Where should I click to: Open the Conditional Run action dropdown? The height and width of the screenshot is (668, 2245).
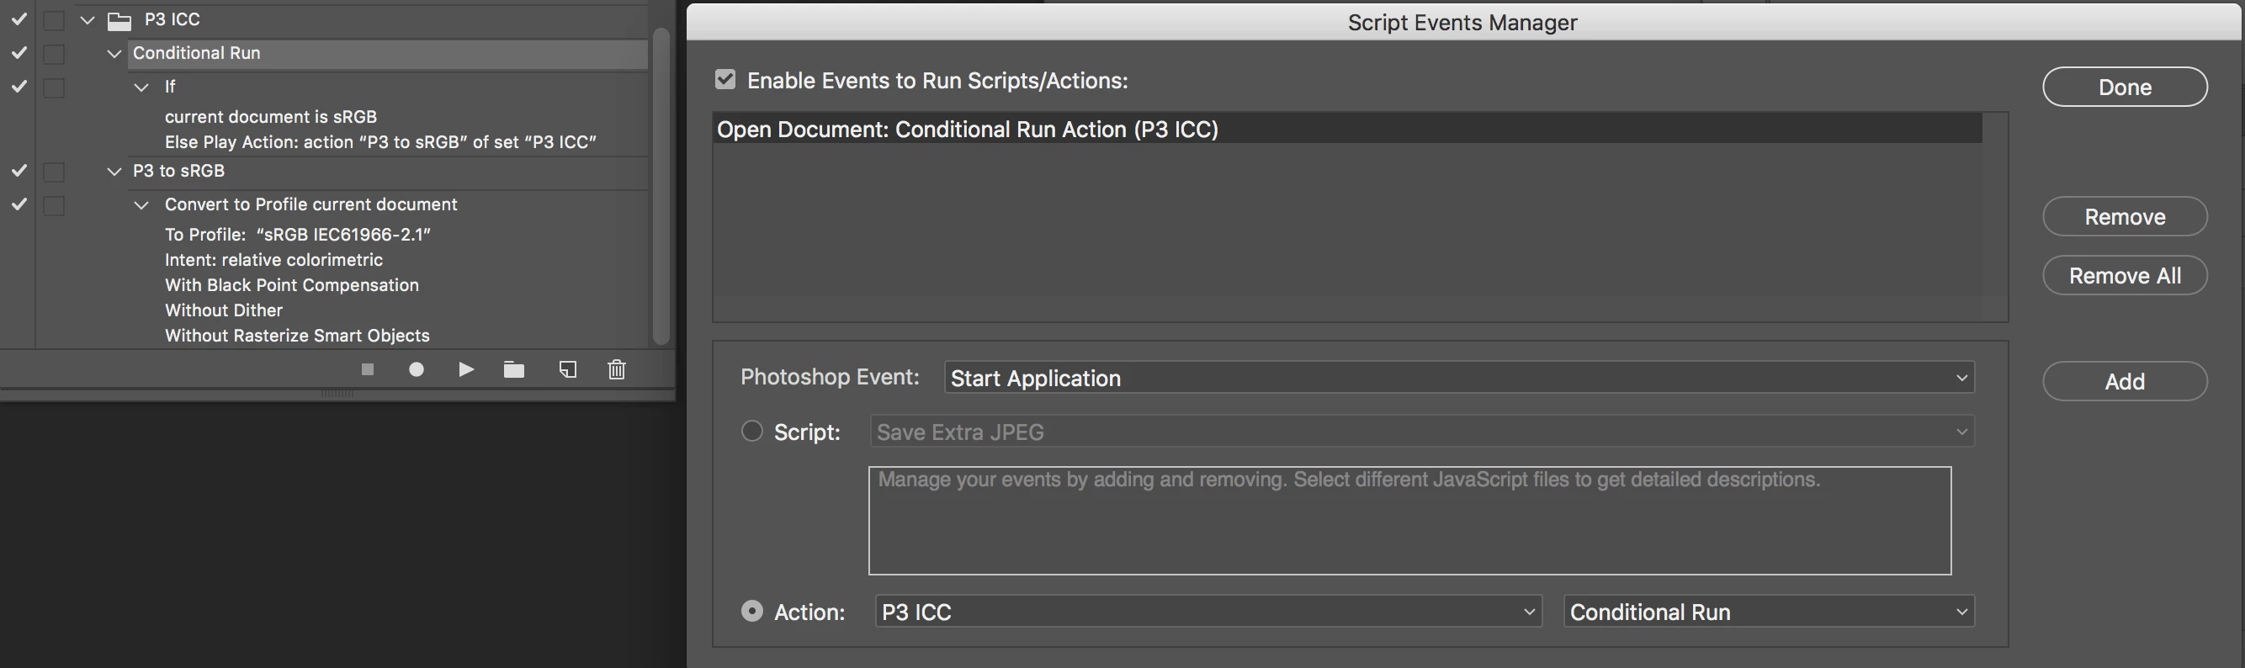(x=1768, y=612)
